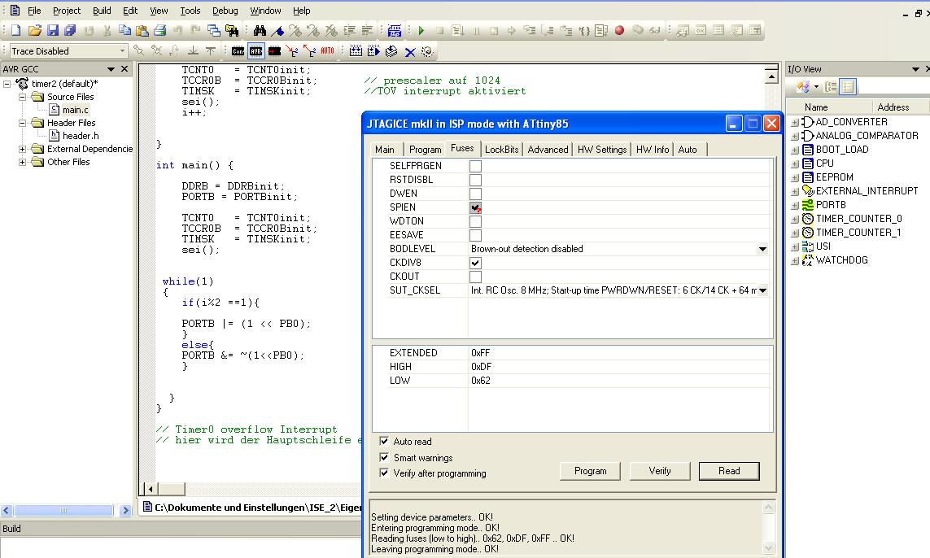Viewport: 930px width, 558px height.
Task: Click the Read fuses button
Action: (x=729, y=471)
